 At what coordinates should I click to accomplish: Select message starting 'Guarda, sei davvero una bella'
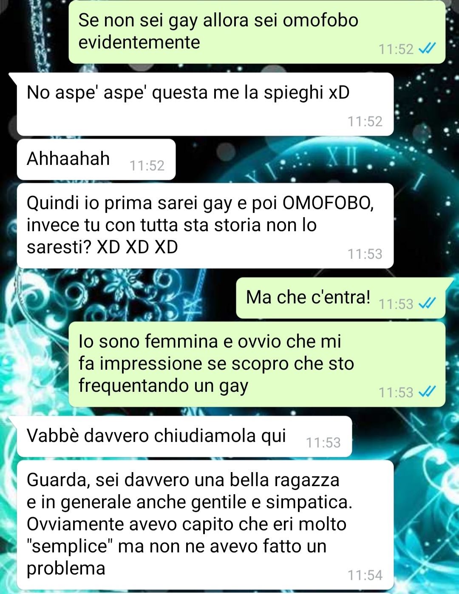[205, 525]
